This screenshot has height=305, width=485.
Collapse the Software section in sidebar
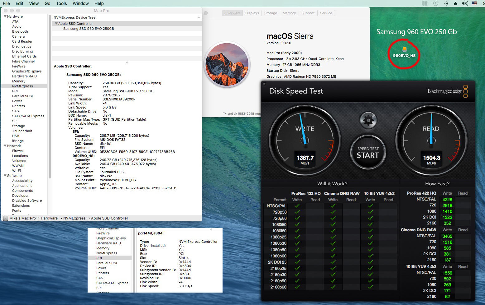click(x=5, y=176)
